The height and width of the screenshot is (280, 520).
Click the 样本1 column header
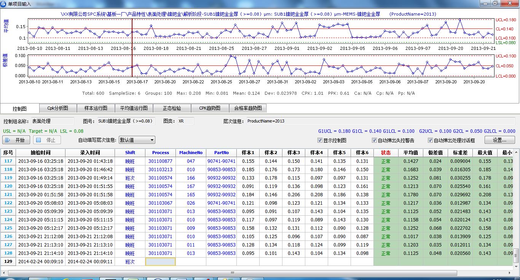click(248, 153)
